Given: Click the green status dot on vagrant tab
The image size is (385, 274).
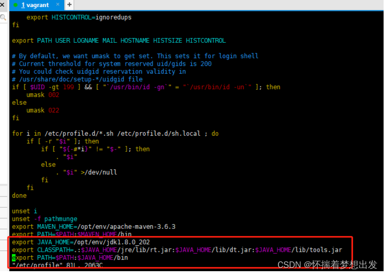Looking at the screenshot, I should click(16, 5).
